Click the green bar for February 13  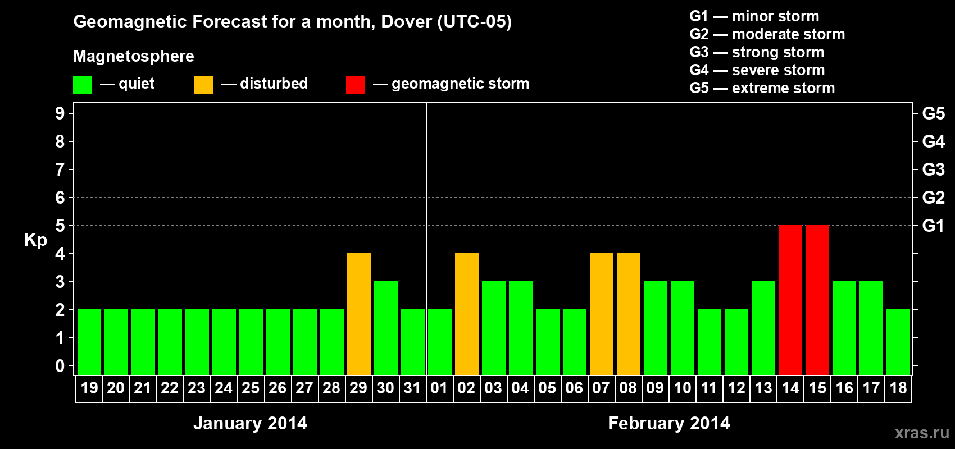pyautogui.click(x=763, y=328)
